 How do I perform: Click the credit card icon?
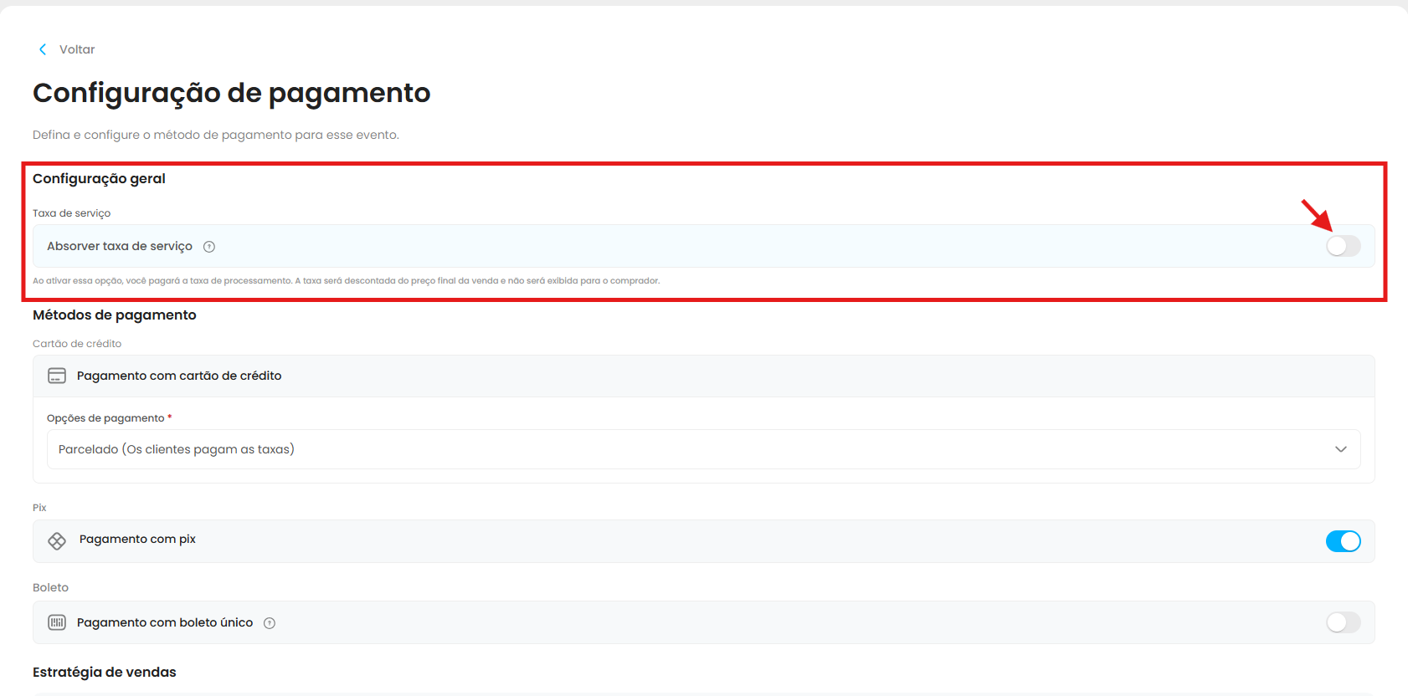(57, 376)
